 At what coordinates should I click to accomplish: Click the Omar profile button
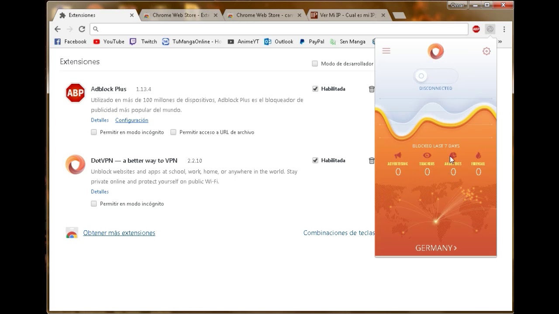pos(458,5)
